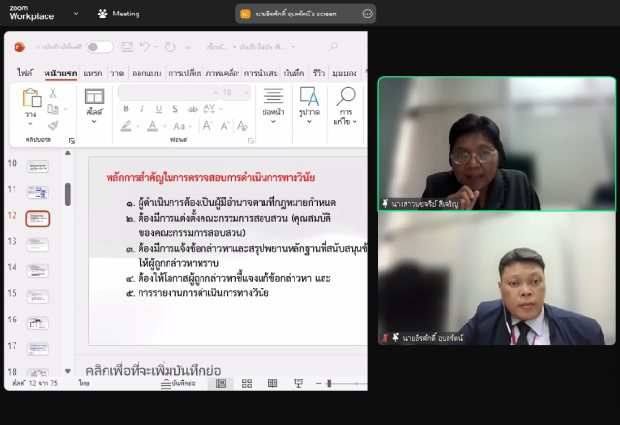Viewport: 620px width, 425px height.
Task: Open the Clipboard dialog launcher
Action: coord(72,141)
